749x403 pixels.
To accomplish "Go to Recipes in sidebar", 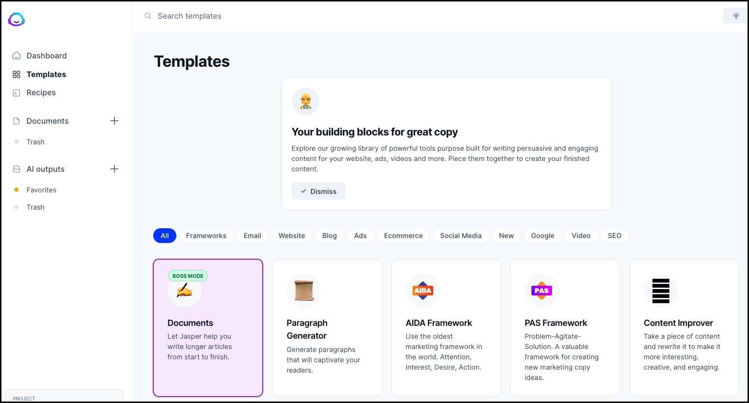I will coord(41,92).
